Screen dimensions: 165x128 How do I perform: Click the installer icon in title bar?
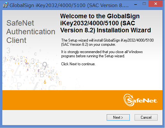tap(5, 5)
